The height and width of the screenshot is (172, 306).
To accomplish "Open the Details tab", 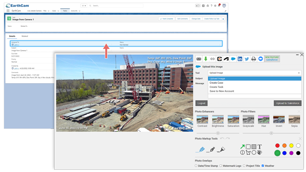I will click(x=12, y=36).
